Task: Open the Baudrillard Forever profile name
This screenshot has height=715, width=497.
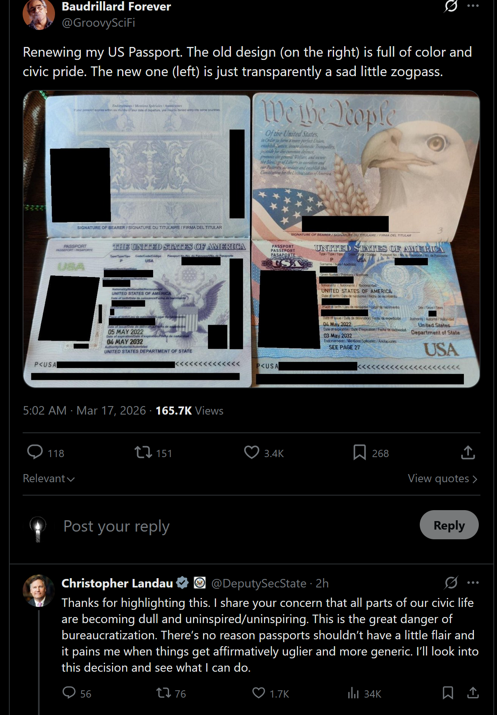Action: 116,7
